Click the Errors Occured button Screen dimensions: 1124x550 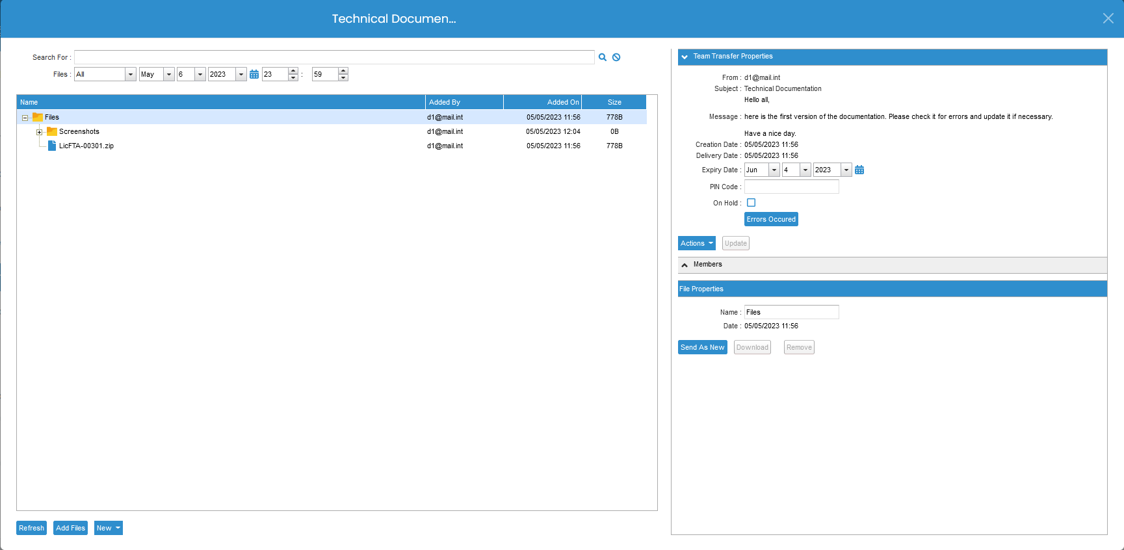point(771,219)
